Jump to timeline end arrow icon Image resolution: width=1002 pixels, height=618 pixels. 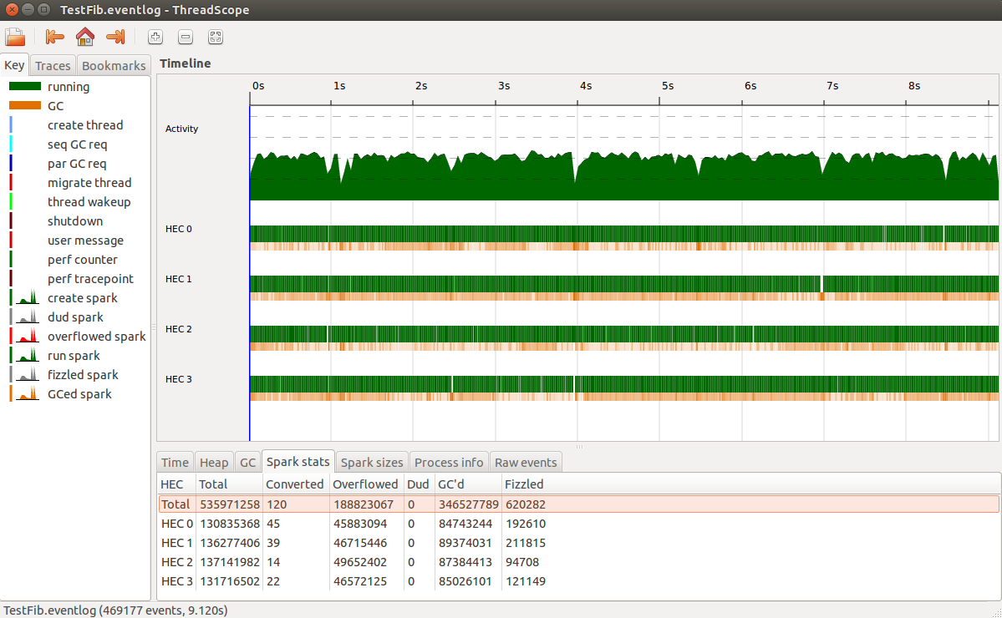115,37
